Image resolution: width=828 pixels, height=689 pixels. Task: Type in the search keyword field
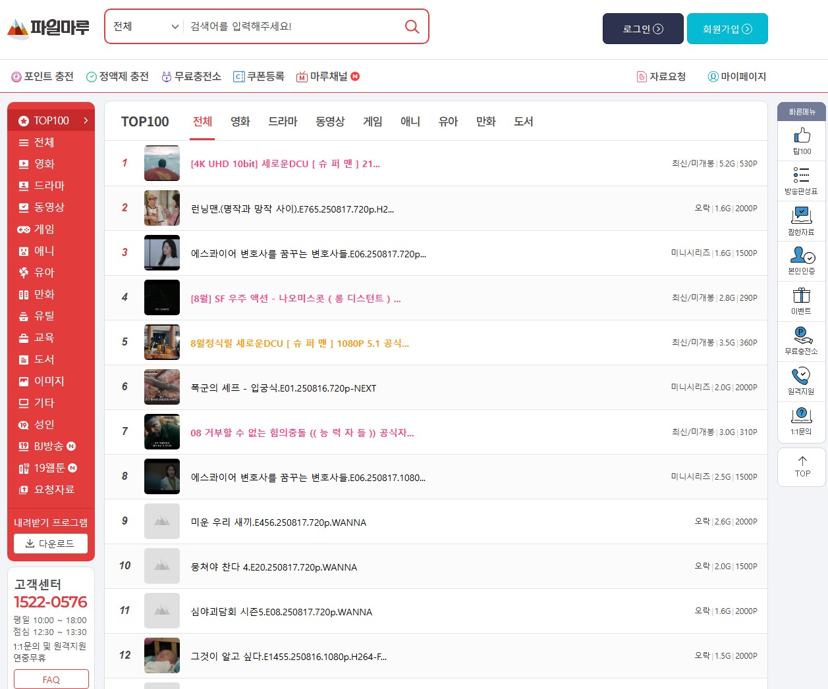click(x=293, y=26)
